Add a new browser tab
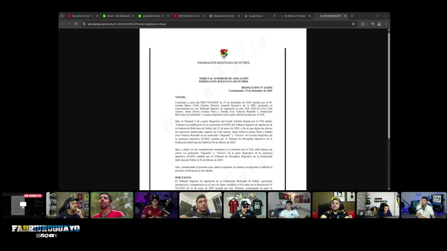This screenshot has height=251, width=447. 352,16
